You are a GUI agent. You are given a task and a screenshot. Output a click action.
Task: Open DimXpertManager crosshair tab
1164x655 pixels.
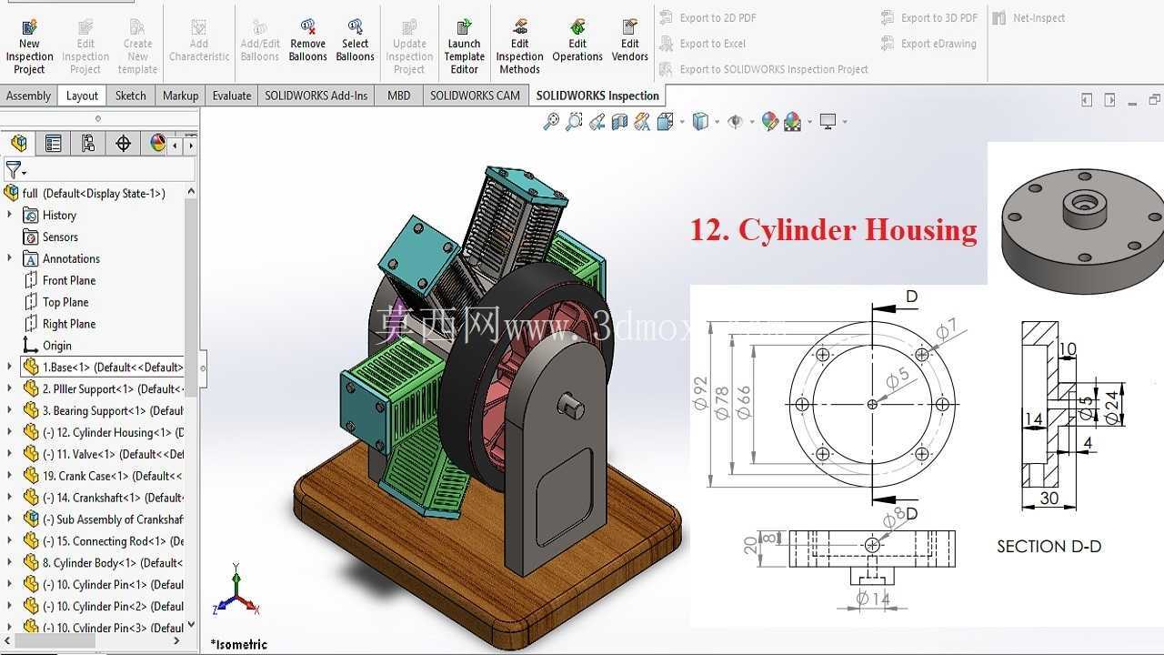click(x=123, y=143)
